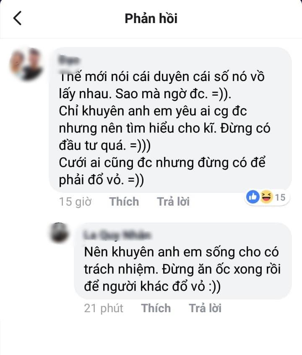Viewport: 302px width, 355px height.
Task: Like the reply posted 21 phút ago
Action: pyautogui.click(x=156, y=308)
